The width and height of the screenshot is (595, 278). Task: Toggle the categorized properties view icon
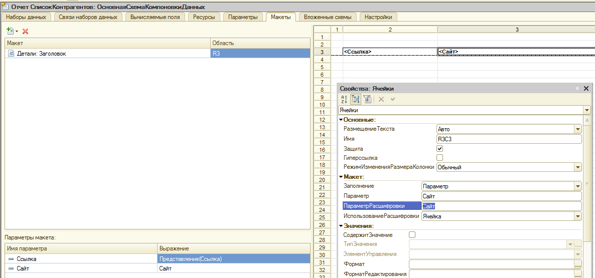356,99
